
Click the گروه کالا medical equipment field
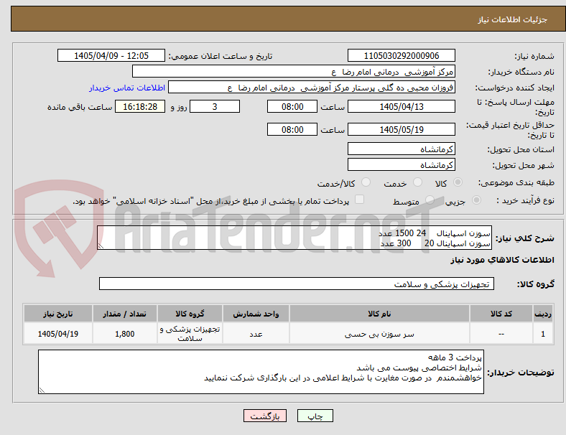coord(297,284)
